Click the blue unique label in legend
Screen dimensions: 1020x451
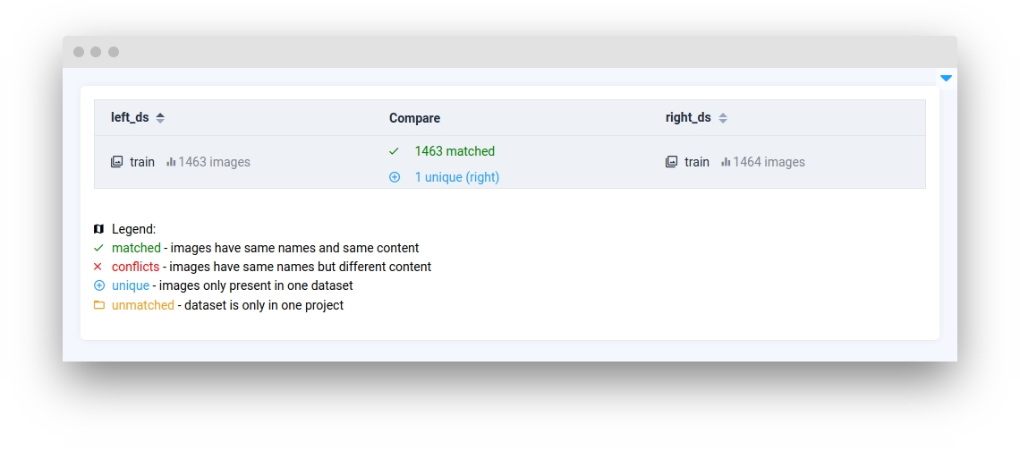coord(131,286)
